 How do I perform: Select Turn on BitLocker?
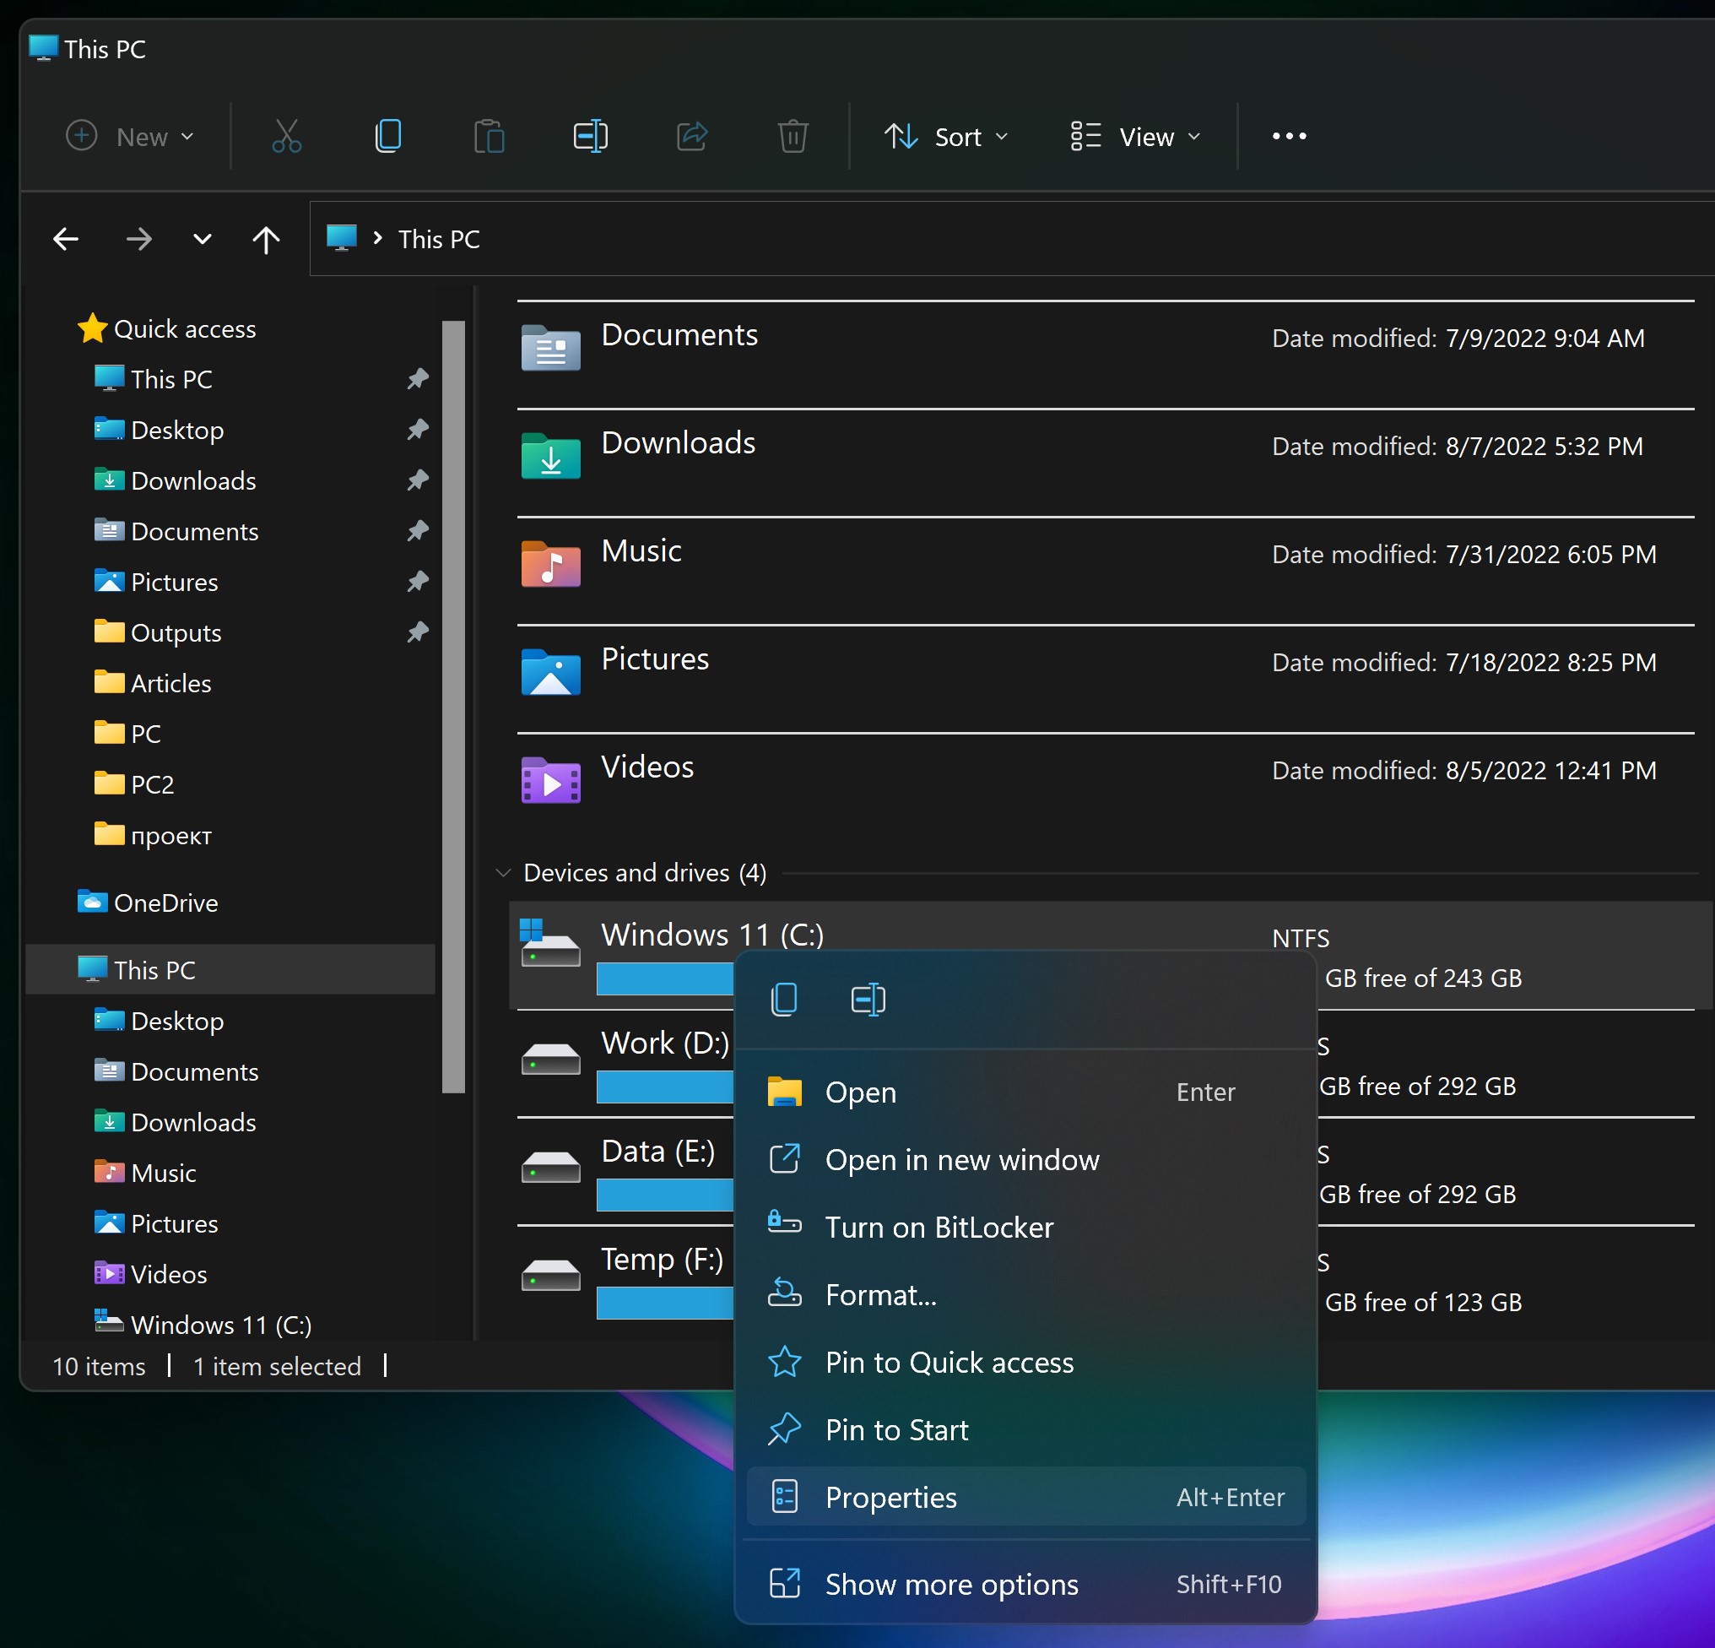(1026, 1227)
